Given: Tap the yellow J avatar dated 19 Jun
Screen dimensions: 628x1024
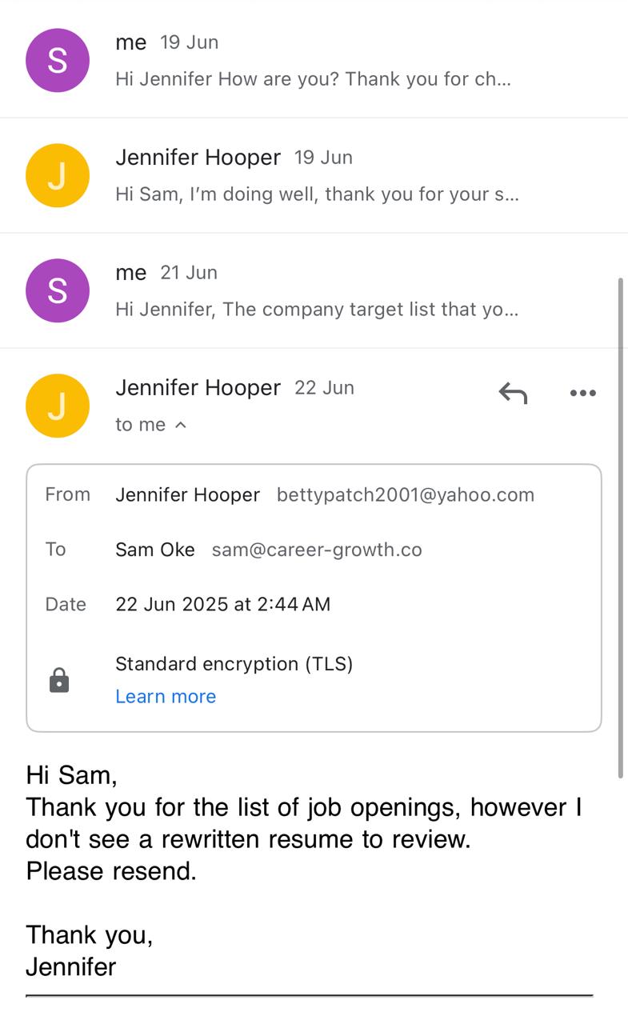Looking at the screenshot, I should pos(58,176).
